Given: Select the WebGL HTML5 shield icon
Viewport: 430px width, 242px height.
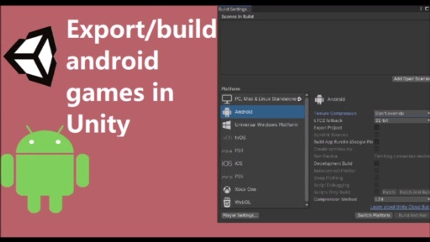Looking at the screenshot, I should [227, 202].
